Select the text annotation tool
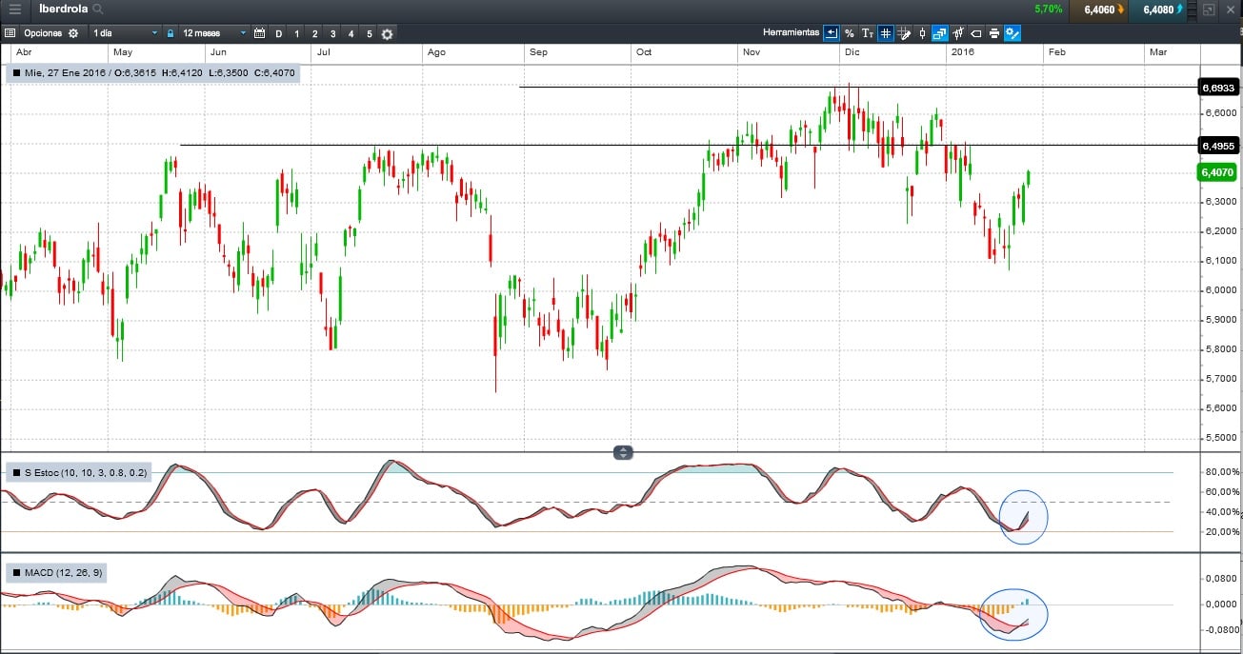Viewport: 1243px width, 654px height. tap(867, 33)
